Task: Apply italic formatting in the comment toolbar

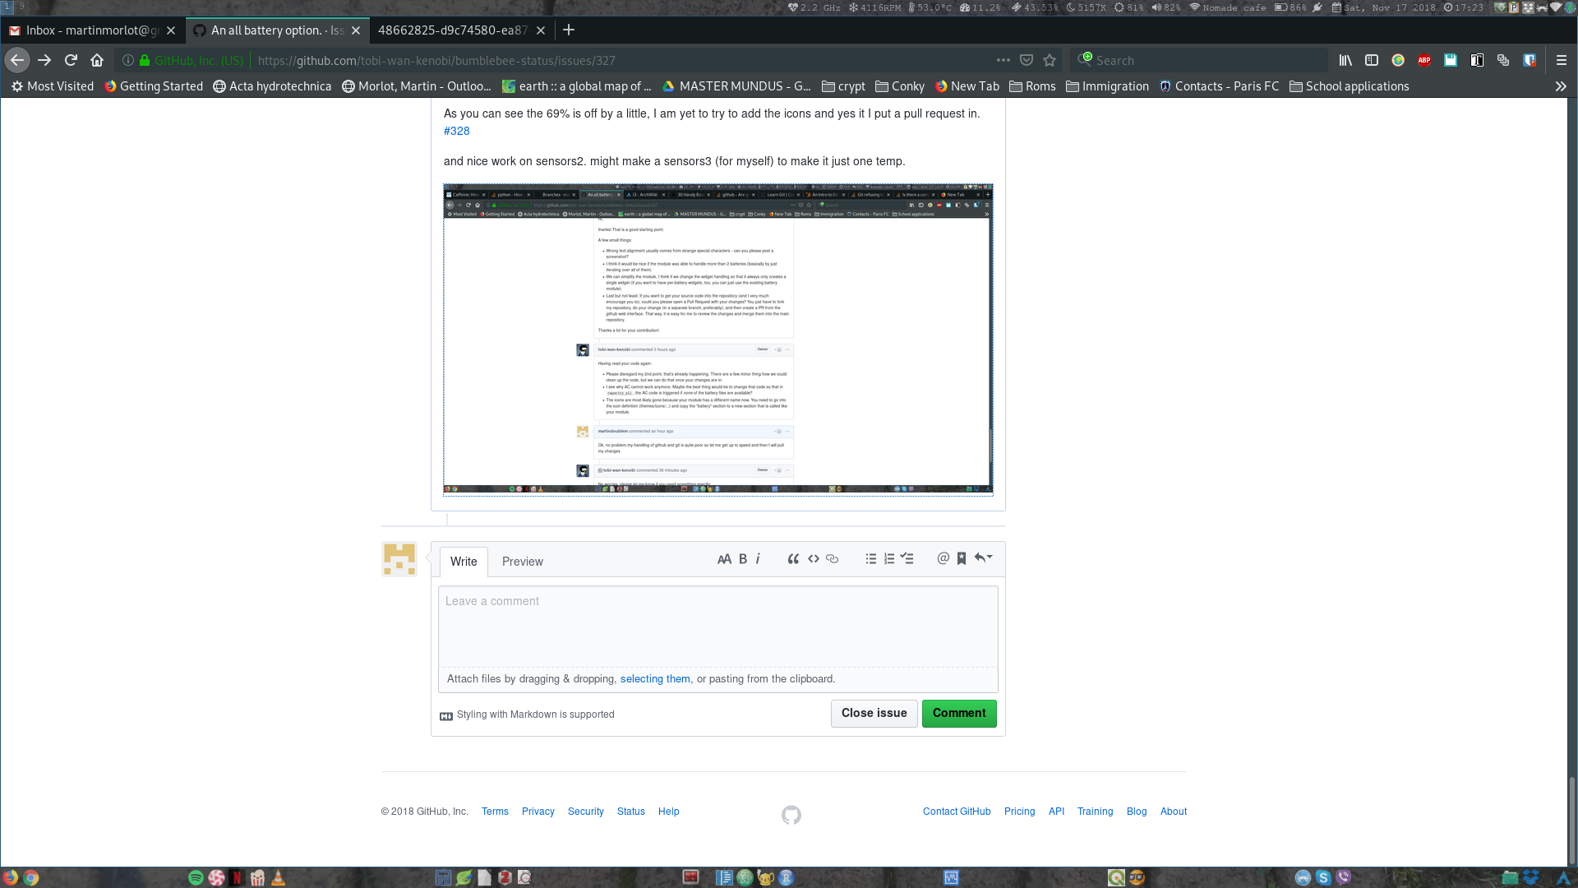Action: pos(757,558)
